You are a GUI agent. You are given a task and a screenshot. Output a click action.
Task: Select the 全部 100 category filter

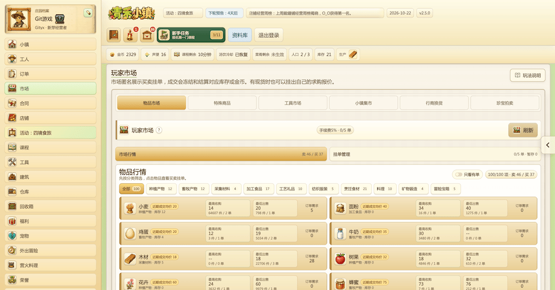(132, 189)
